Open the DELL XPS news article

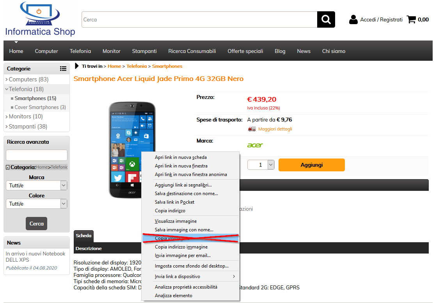(x=36, y=257)
